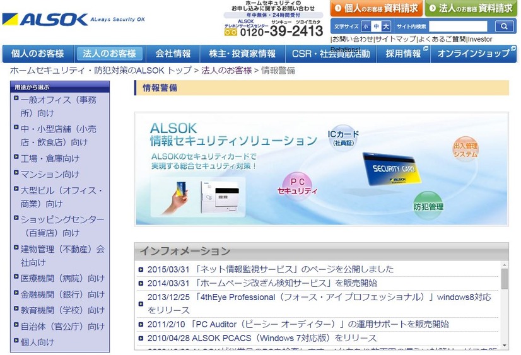Open 採用情報 nav tab

[403, 54]
